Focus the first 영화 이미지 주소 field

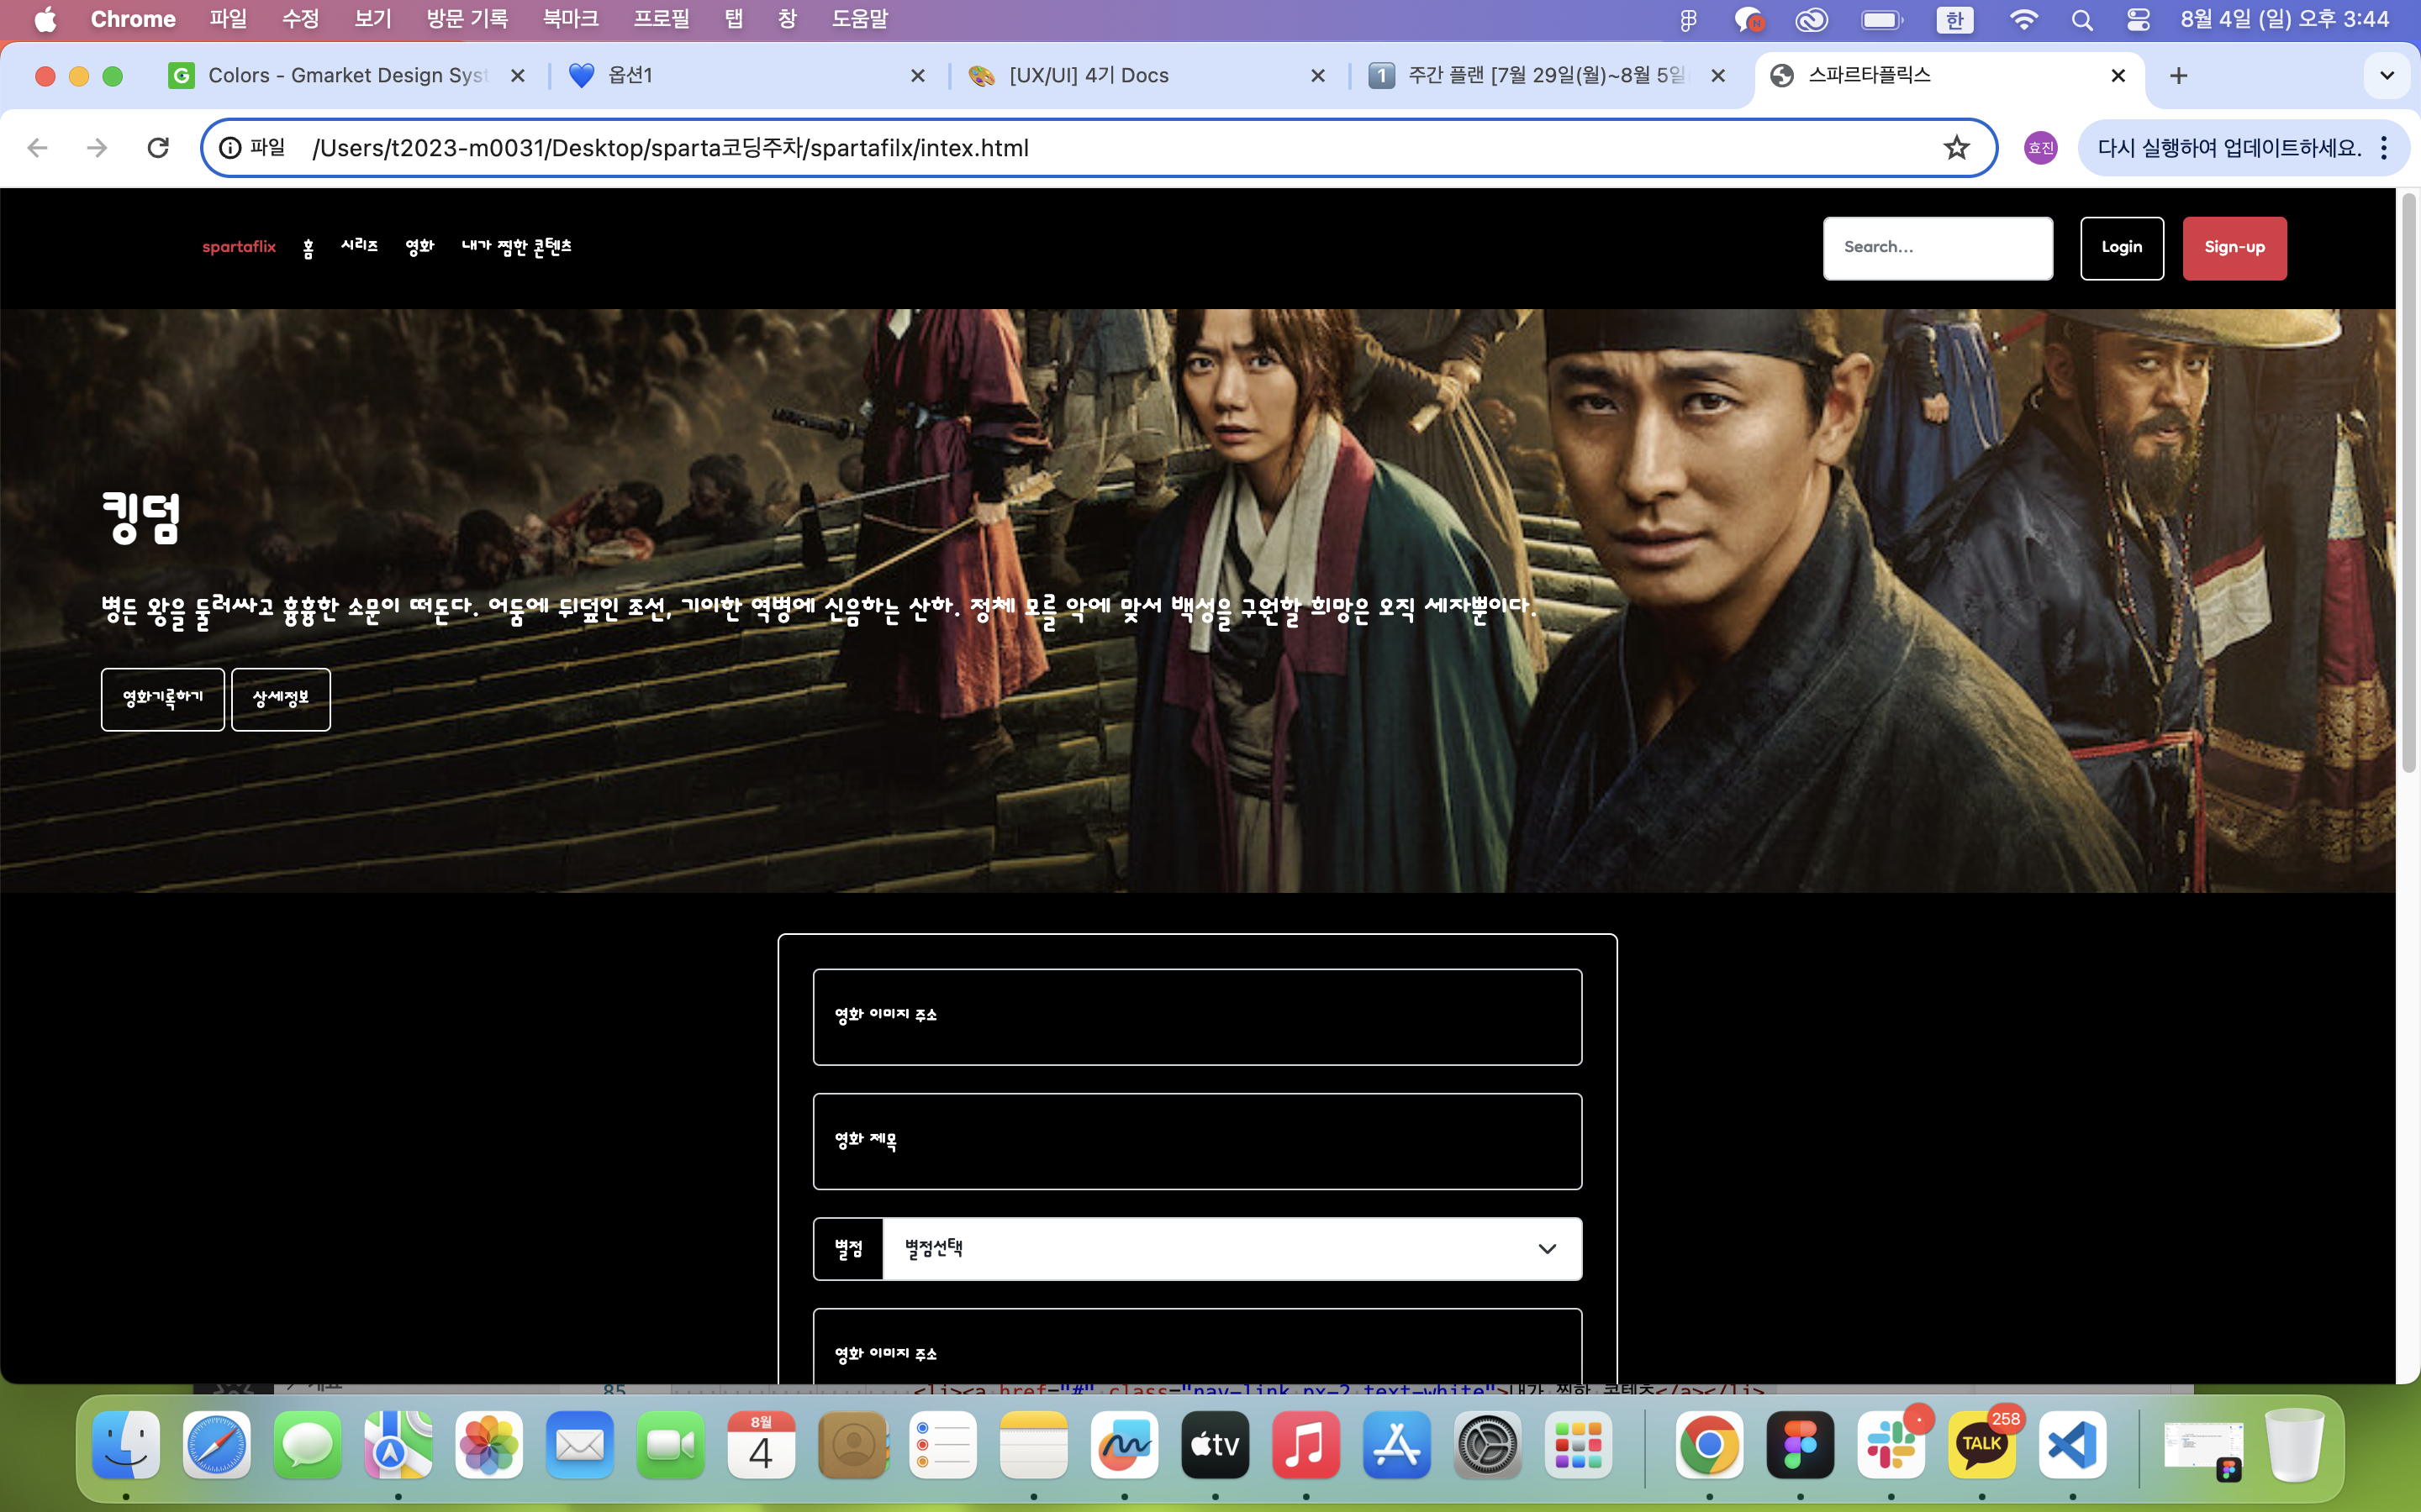point(1198,1017)
